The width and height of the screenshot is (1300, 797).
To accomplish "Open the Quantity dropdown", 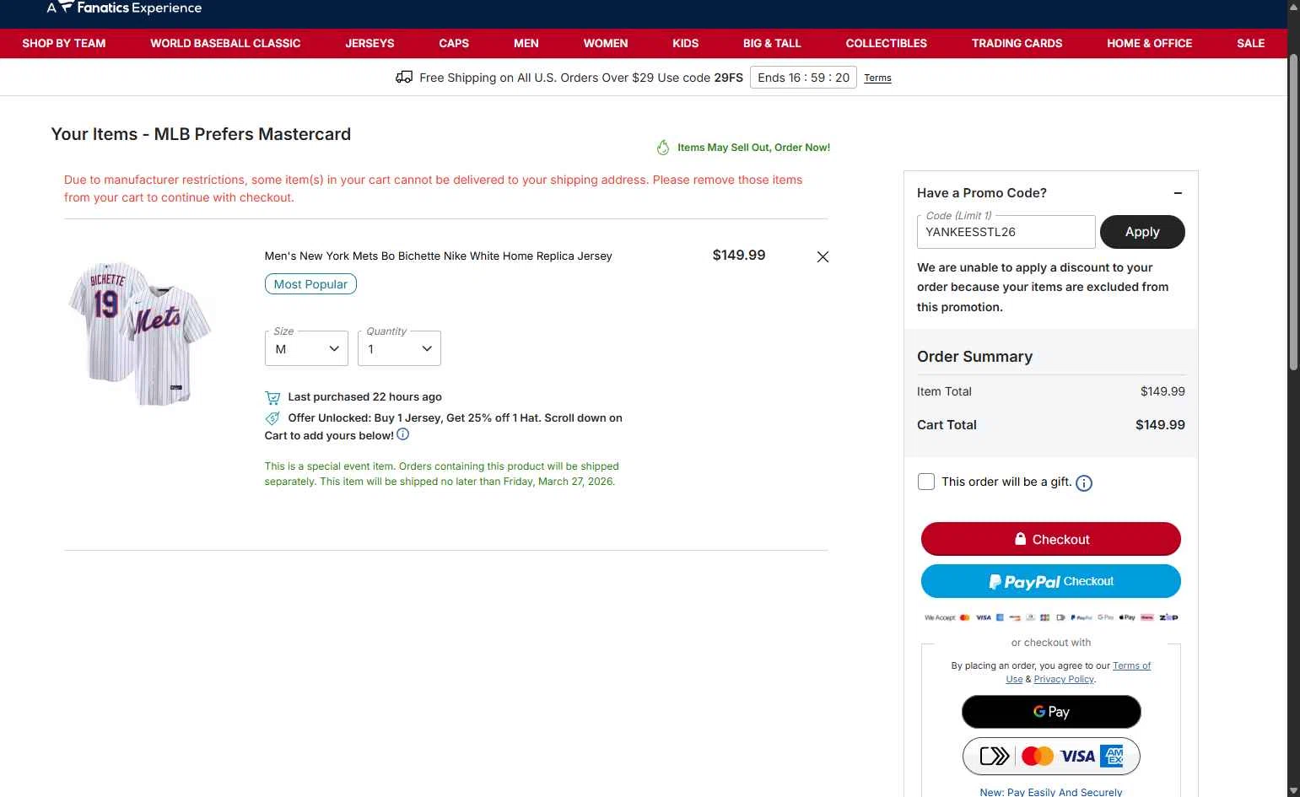I will pyautogui.click(x=399, y=348).
